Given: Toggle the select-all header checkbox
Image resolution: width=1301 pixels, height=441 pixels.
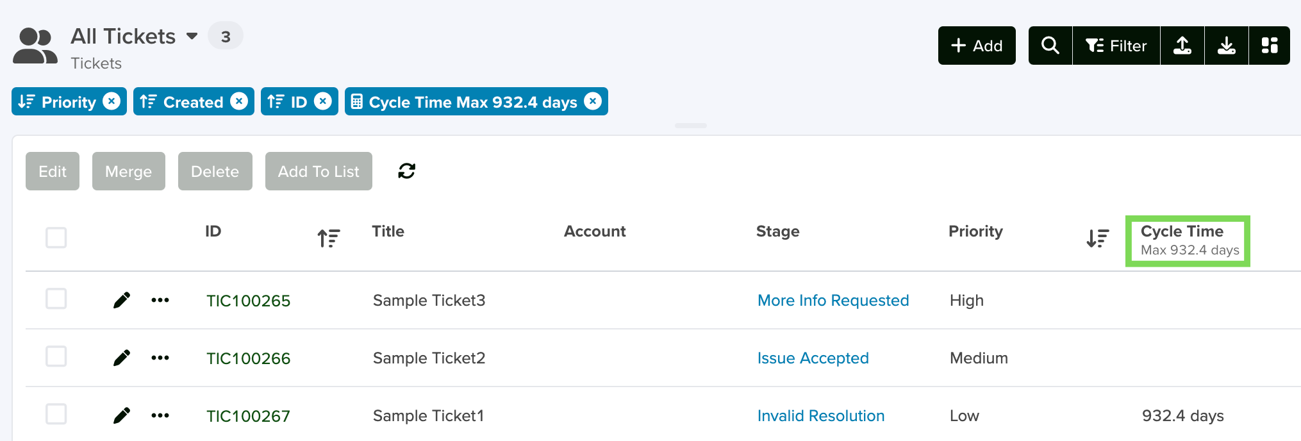Looking at the screenshot, I should pyautogui.click(x=56, y=238).
